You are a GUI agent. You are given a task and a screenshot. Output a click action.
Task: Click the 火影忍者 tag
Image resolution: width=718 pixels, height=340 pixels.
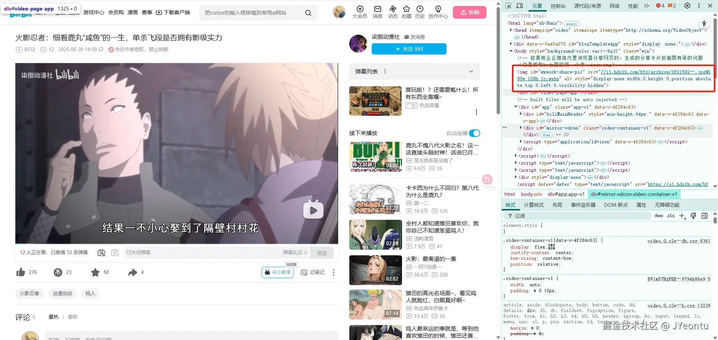(x=30, y=293)
